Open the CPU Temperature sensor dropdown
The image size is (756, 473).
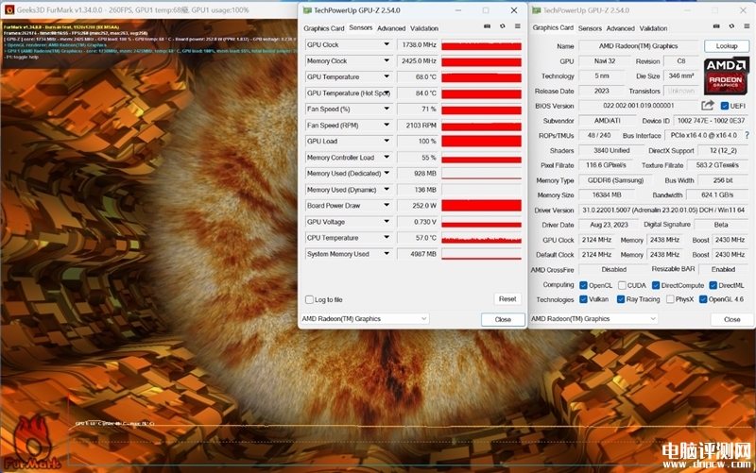coord(387,238)
